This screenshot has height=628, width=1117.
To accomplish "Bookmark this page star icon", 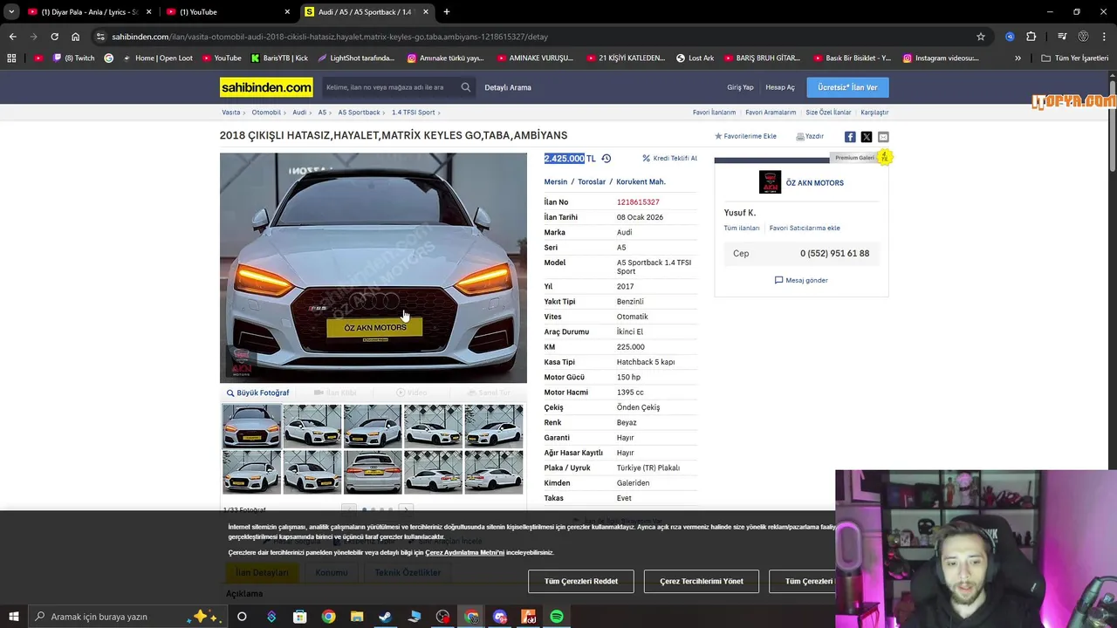I will click(x=981, y=37).
